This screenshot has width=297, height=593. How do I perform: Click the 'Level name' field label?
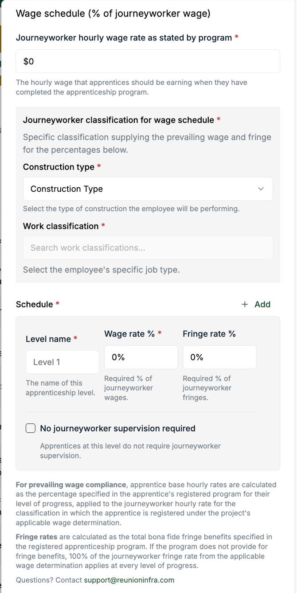48,339
